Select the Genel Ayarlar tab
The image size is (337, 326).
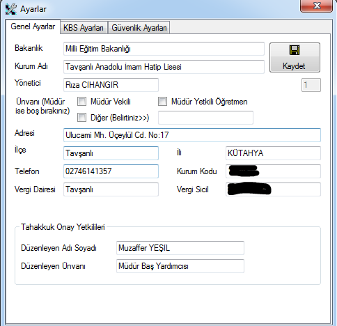33,26
